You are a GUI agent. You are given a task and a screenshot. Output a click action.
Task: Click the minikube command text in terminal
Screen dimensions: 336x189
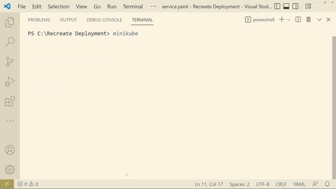click(125, 34)
